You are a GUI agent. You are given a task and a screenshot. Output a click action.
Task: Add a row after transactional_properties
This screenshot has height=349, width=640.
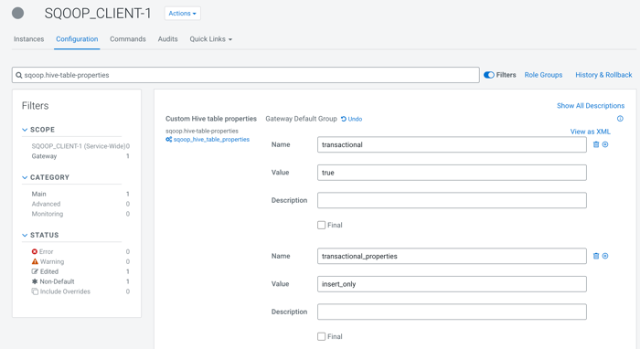click(x=605, y=256)
